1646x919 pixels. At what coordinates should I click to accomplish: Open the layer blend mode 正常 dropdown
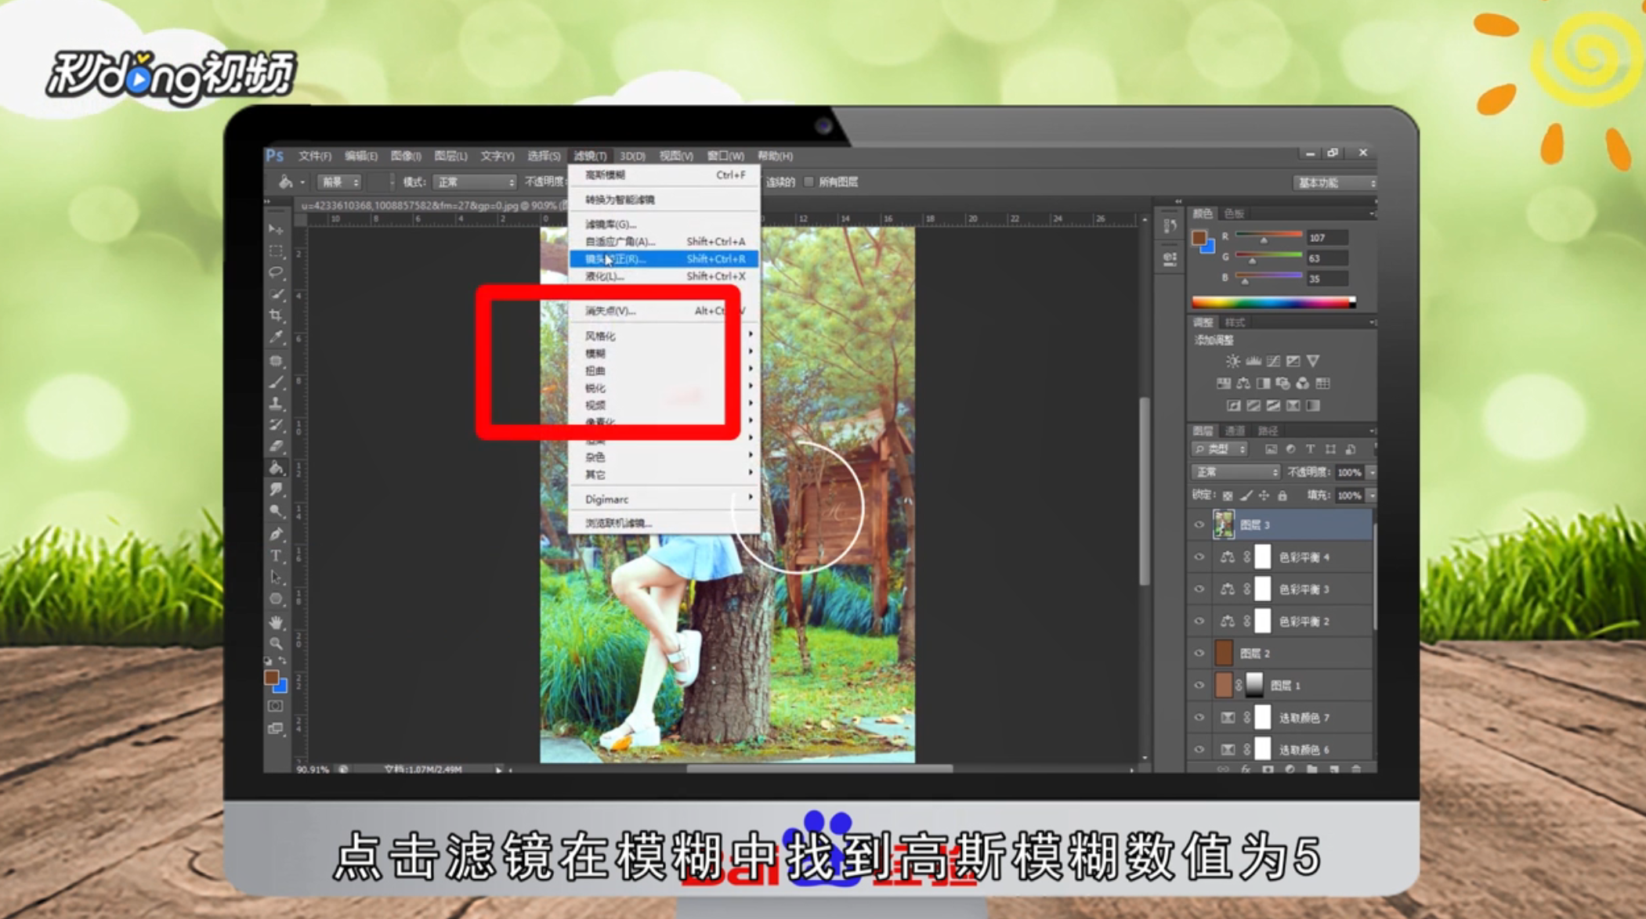(1235, 472)
